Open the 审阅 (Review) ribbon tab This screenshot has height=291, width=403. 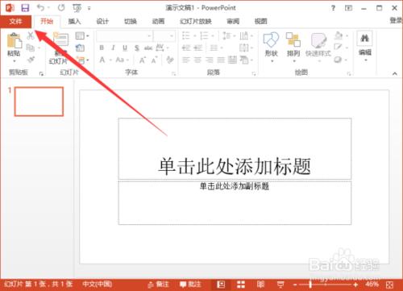pos(233,22)
